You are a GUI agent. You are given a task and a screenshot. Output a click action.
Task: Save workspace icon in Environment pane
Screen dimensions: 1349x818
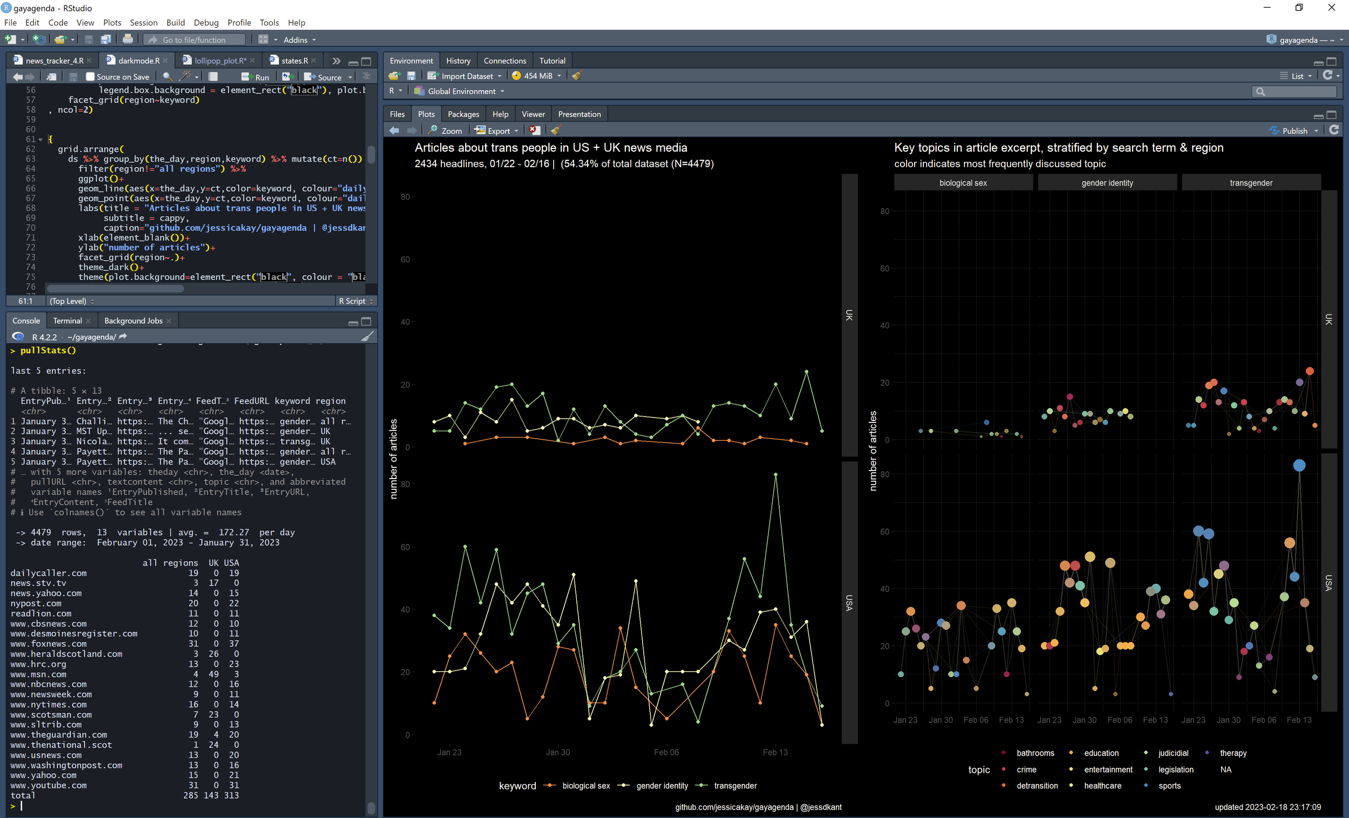coord(411,76)
